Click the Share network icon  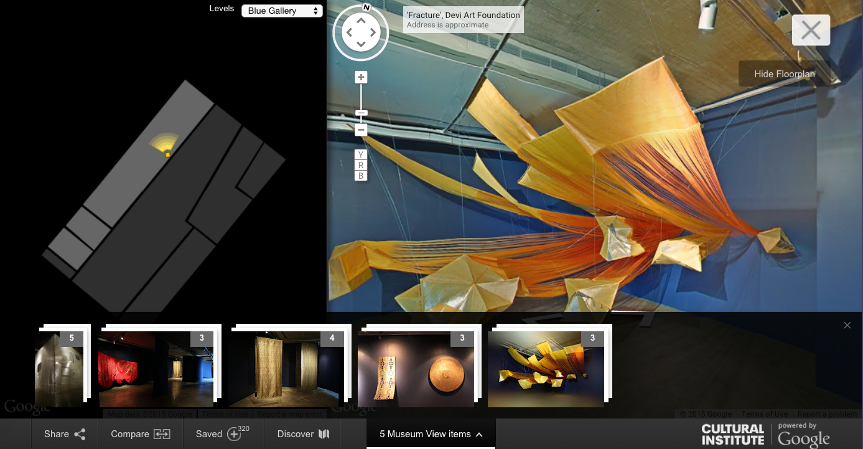point(80,434)
